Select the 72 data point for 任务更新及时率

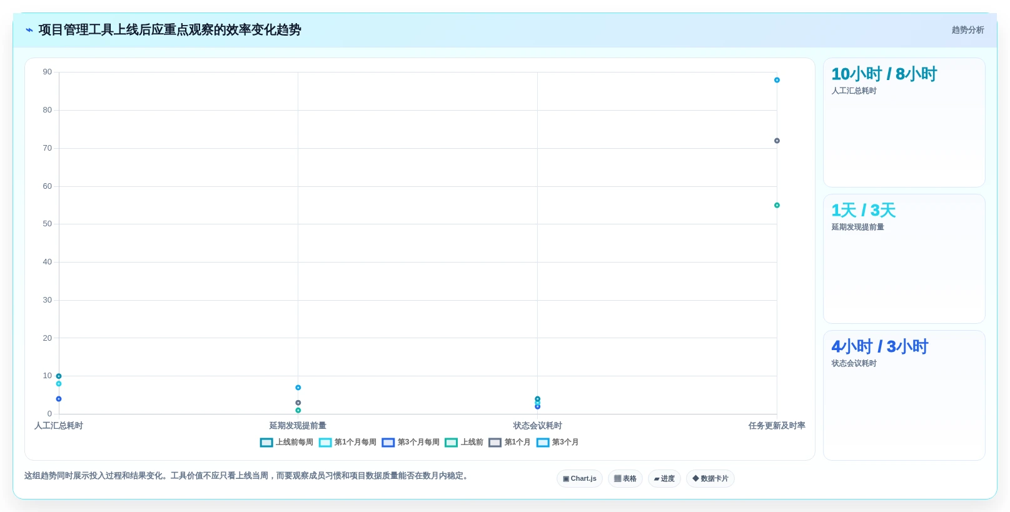coord(777,141)
